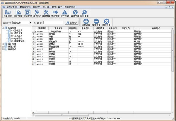
Task: Select the cell A01005
Action: (x=42, y=36)
